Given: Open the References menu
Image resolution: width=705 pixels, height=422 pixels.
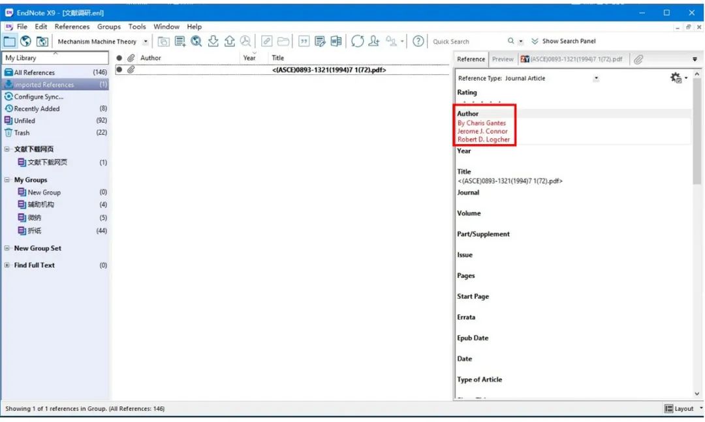Looking at the screenshot, I should [x=72, y=27].
